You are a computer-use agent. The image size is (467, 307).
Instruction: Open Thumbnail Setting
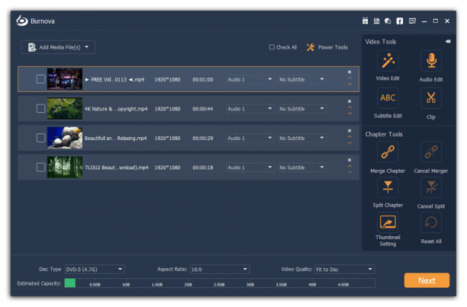coord(388,222)
